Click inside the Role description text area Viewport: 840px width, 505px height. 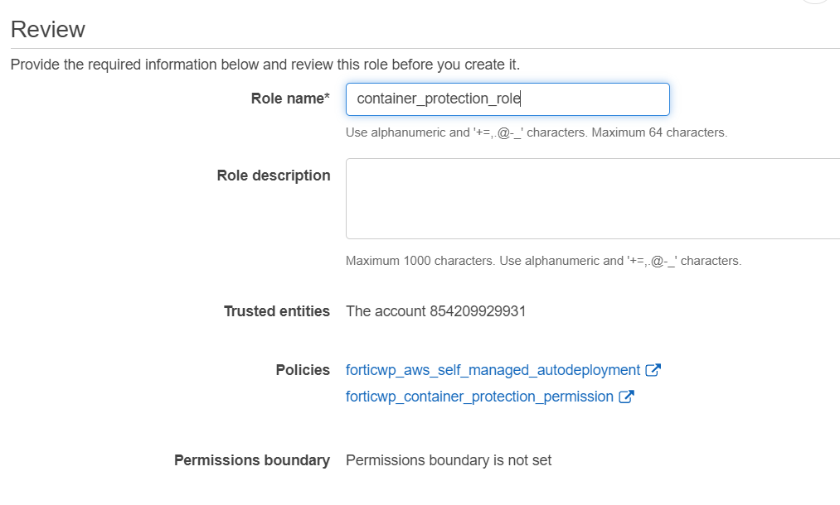tap(592, 199)
